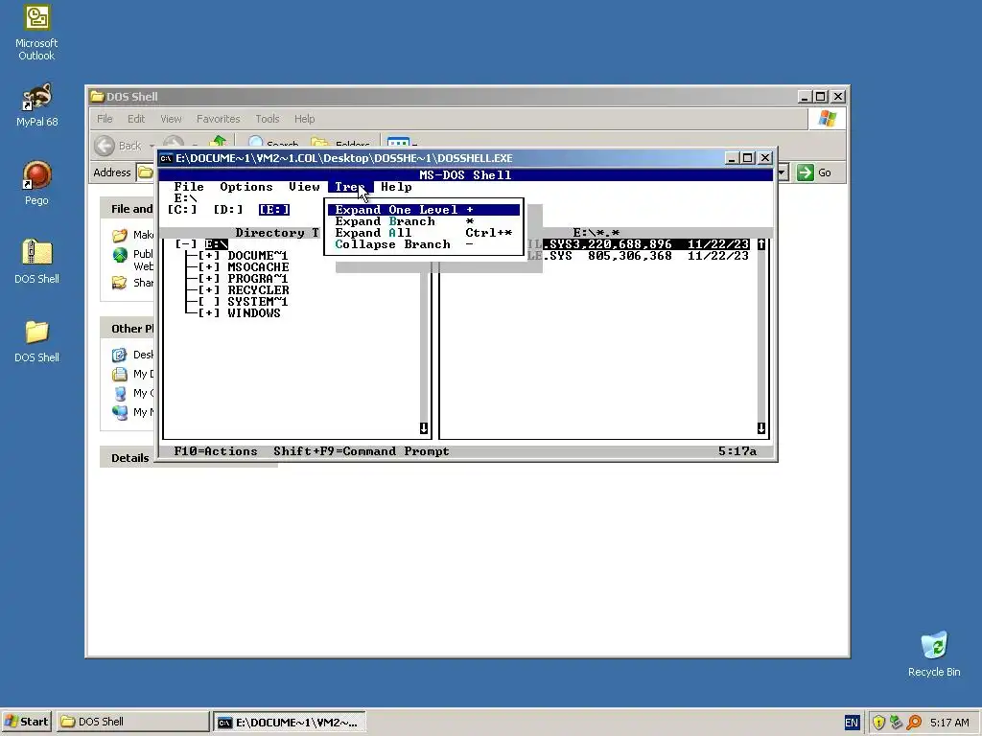Switch to E:\DOCUME~1 console taskbar button
This screenshot has width=982, height=736.
coord(290,723)
